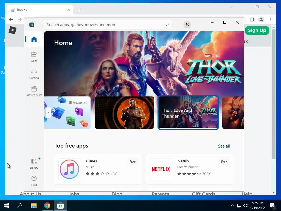Image resolution: width=281 pixels, height=211 pixels.
Task: Click the Free button for iTunes
Action: (x=133, y=162)
